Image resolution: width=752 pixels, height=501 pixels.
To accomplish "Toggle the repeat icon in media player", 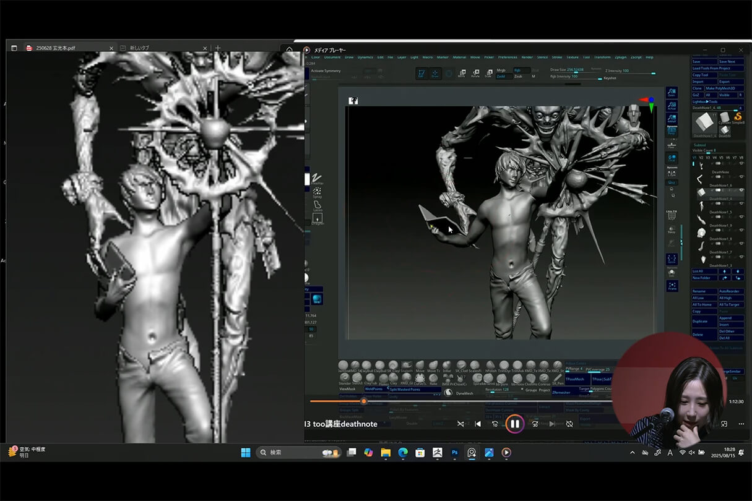I will [x=569, y=424].
